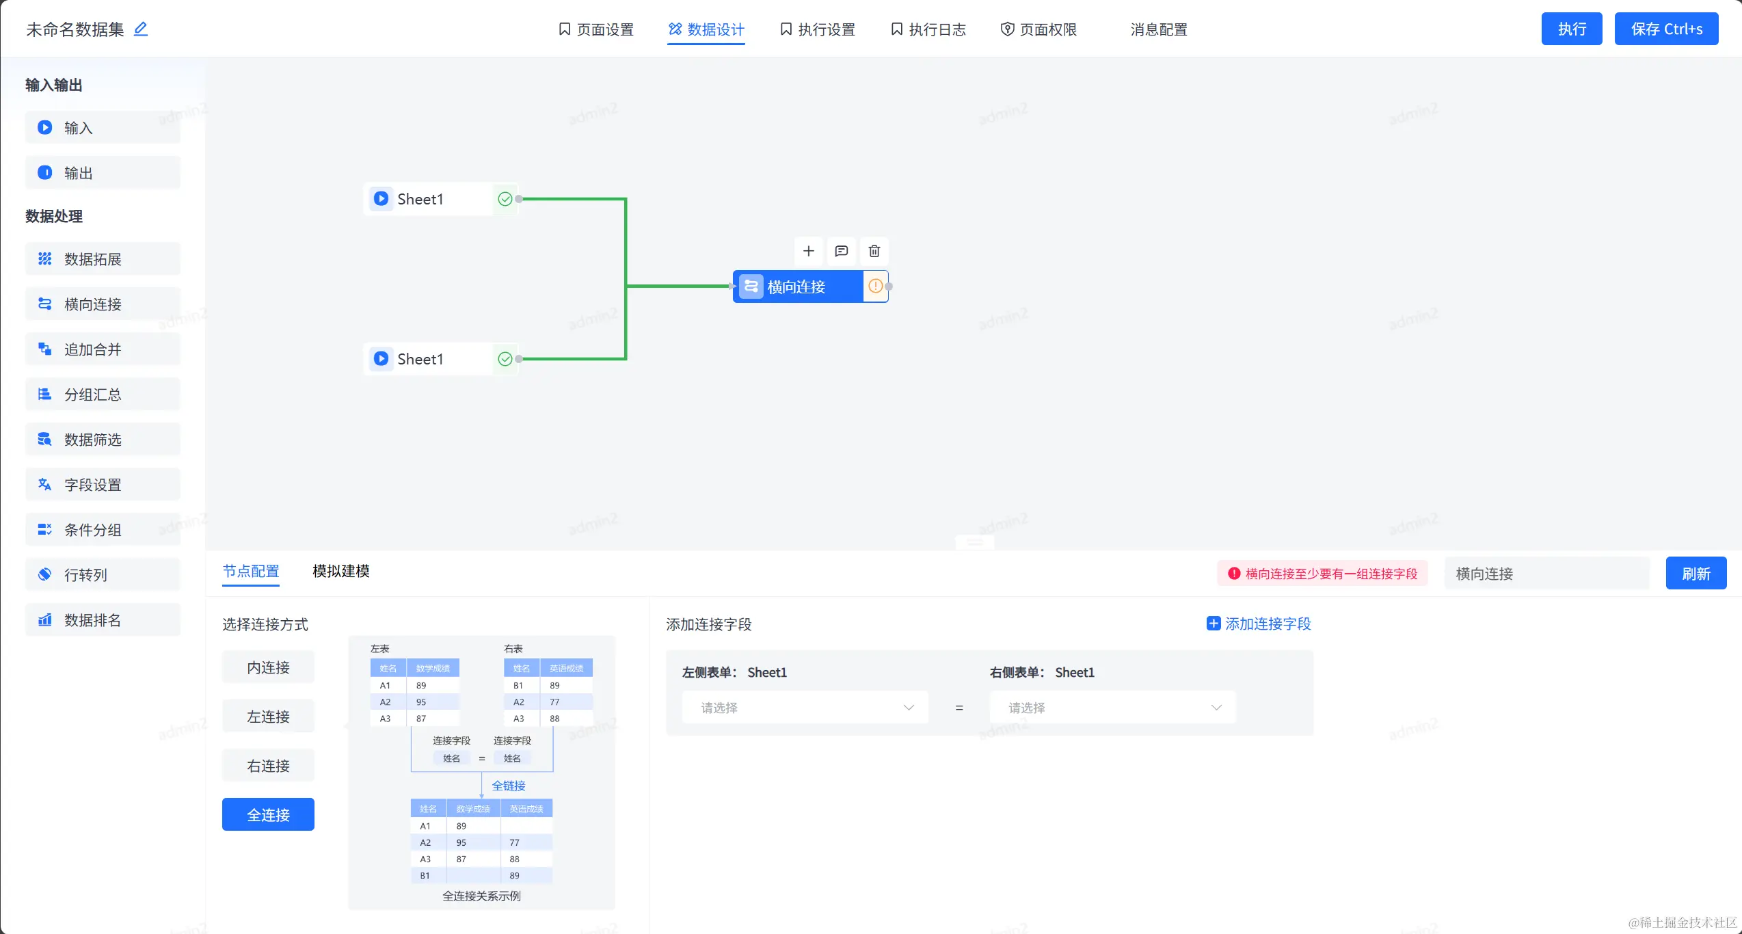The height and width of the screenshot is (934, 1742).
Task: Choose the 右连接 join type
Action: point(268,766)
